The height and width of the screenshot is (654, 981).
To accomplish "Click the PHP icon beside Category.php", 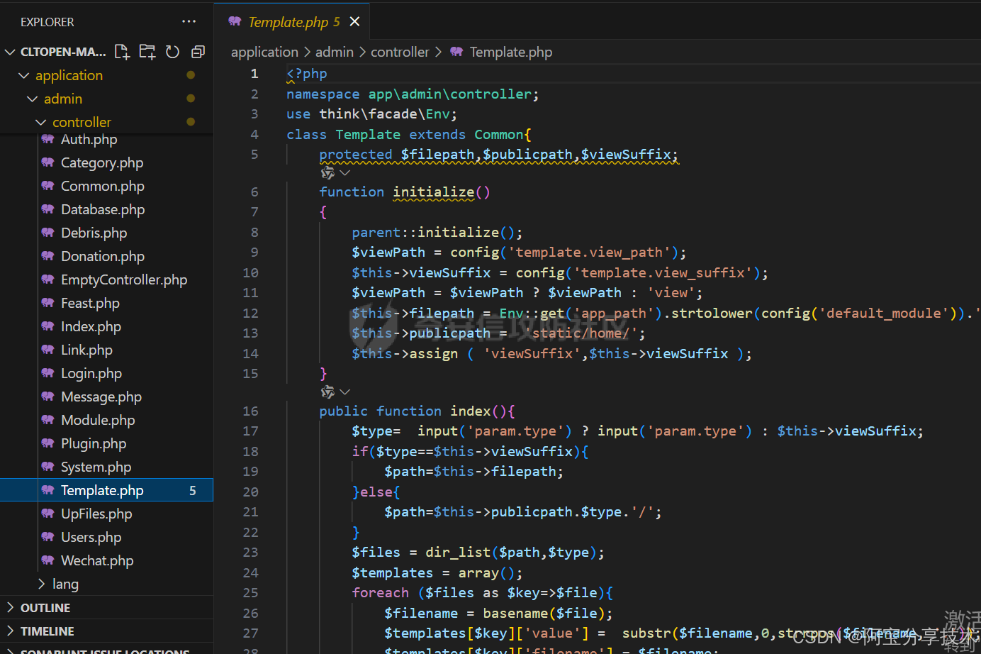I will tap(47, 162).
